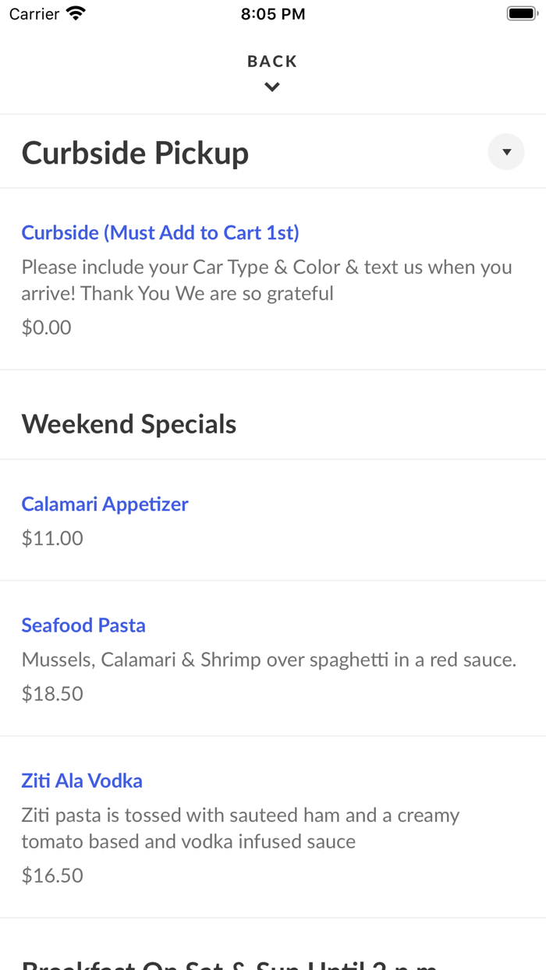
Task: Tap the battery icon in the status bar
Action: [x=521, y=12]
